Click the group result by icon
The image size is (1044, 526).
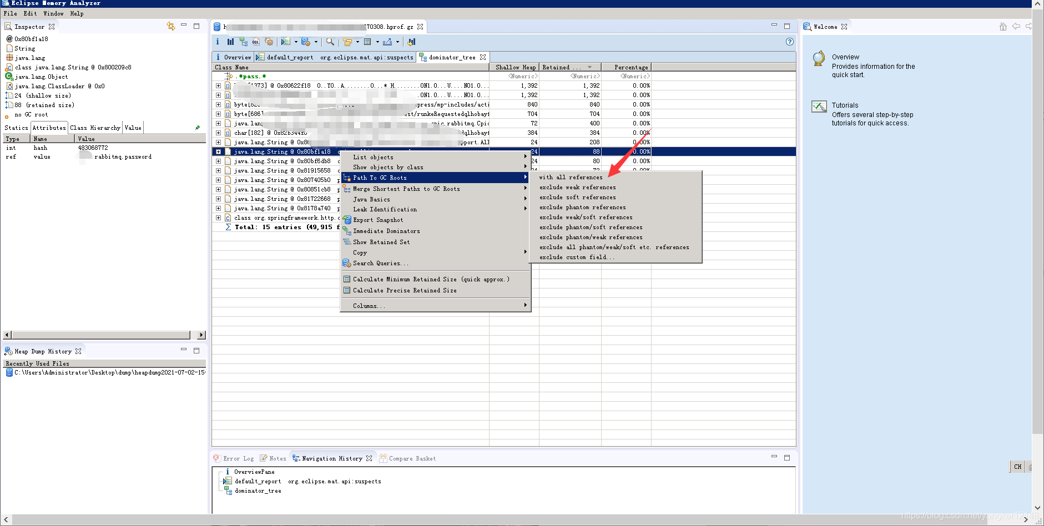[x=347, y=42]
